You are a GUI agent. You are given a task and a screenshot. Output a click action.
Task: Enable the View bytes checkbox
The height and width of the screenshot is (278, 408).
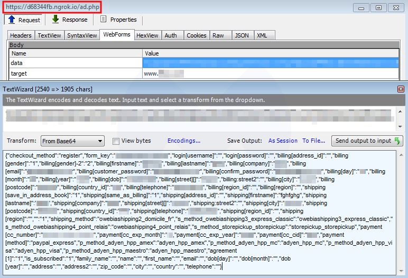pos(116,141)
